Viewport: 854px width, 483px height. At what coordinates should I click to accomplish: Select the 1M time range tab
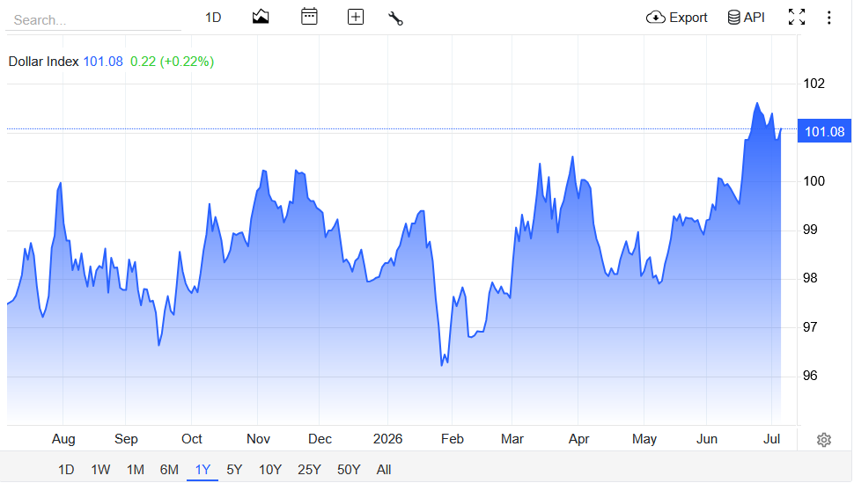point(135,470)
